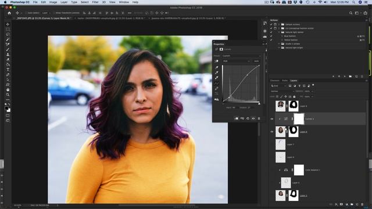Select the Clone Stamp tool
The height and width of the screenshot is (209, 372).
click(8, 55)
